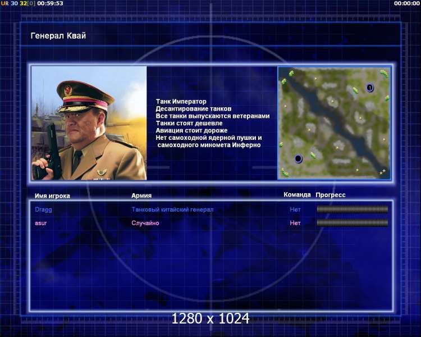Click the 'Генерал Квай' title text
Screen dimensions: 421x337
[58, 35]
